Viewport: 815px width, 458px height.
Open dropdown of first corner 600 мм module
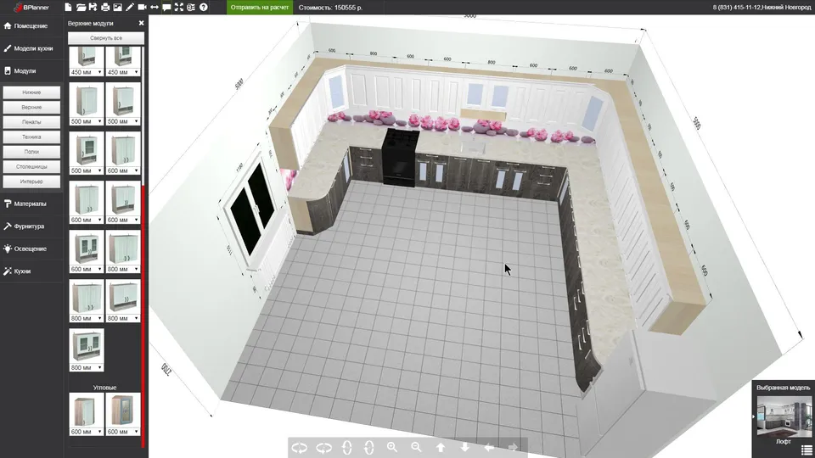coord(87,432)
